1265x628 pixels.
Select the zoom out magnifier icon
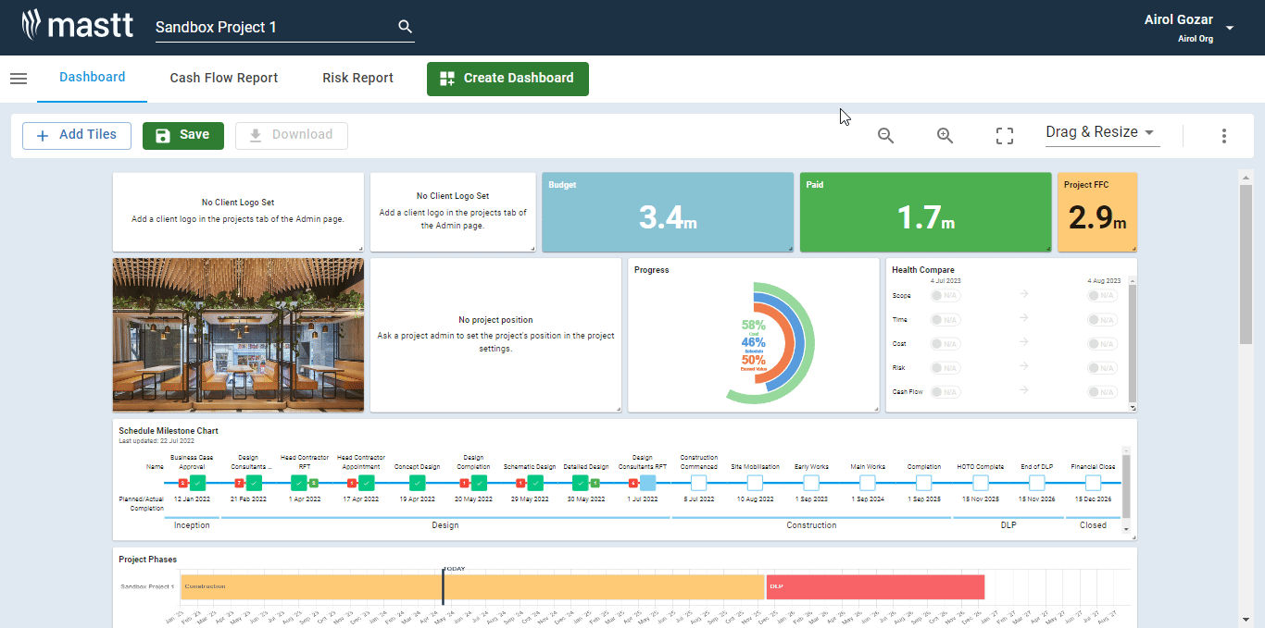click(x=885, y=135)
